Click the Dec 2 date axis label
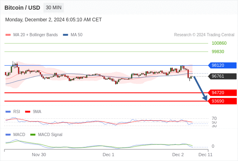This screenshot has height=161, width=238. point(178,155)
